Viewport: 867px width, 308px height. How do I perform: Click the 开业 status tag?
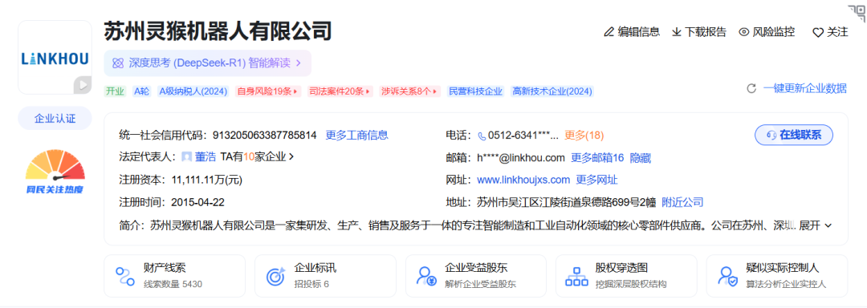tap(116, 91)
